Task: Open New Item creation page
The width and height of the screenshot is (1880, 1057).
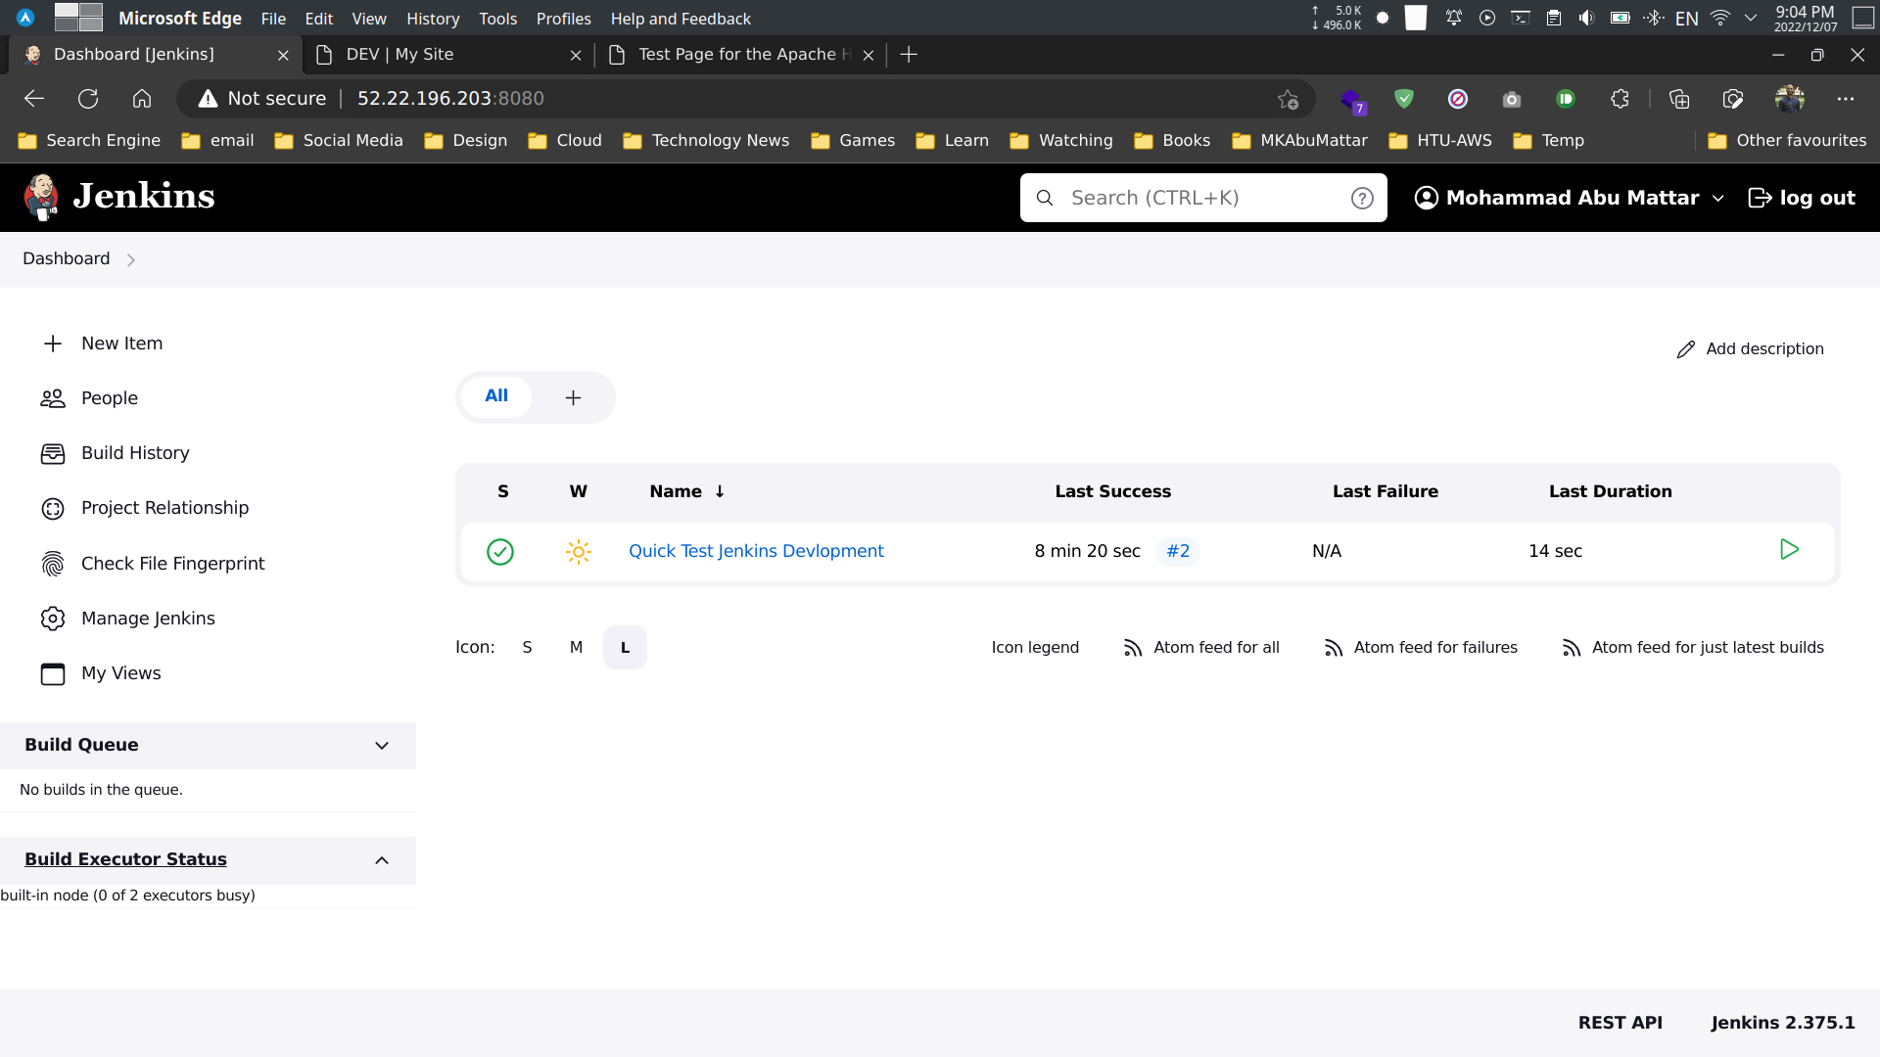Action: [121, 343]
